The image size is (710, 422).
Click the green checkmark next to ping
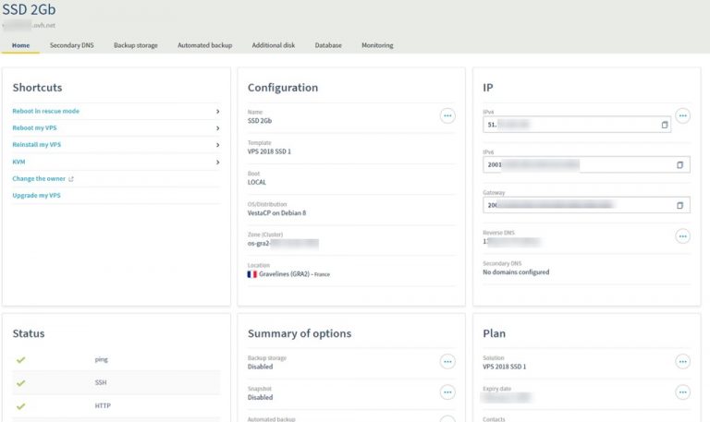pos(20,360)
